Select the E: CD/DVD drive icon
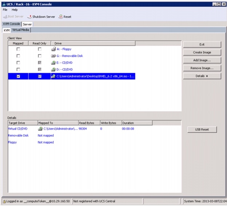 [53, 63]
